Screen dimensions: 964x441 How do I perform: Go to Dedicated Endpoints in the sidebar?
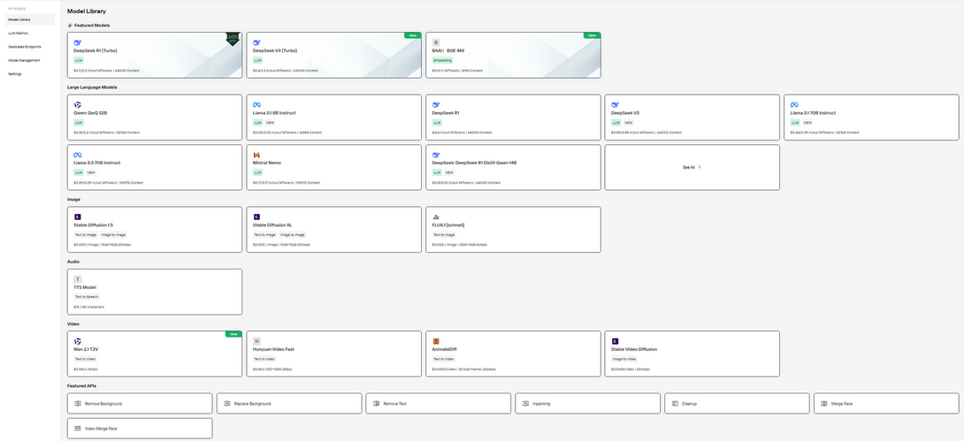(25, 46)
